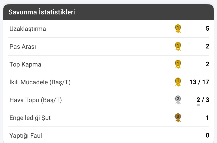Click the 2 / 3 aerial ball value

203,100
